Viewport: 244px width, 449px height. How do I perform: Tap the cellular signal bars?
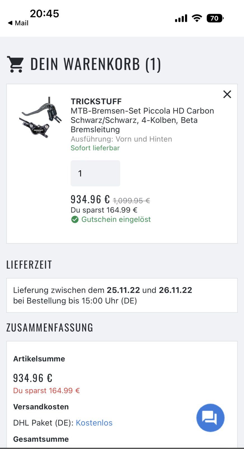181,19
